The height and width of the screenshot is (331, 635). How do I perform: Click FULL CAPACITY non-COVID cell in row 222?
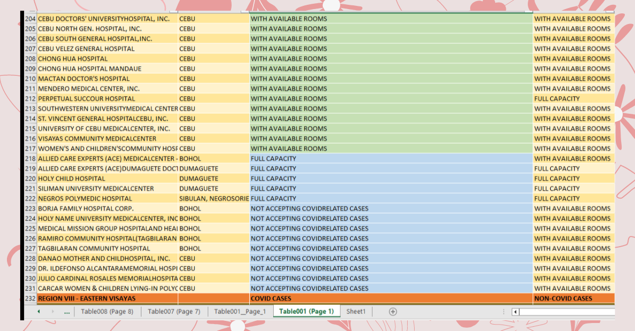574,199
